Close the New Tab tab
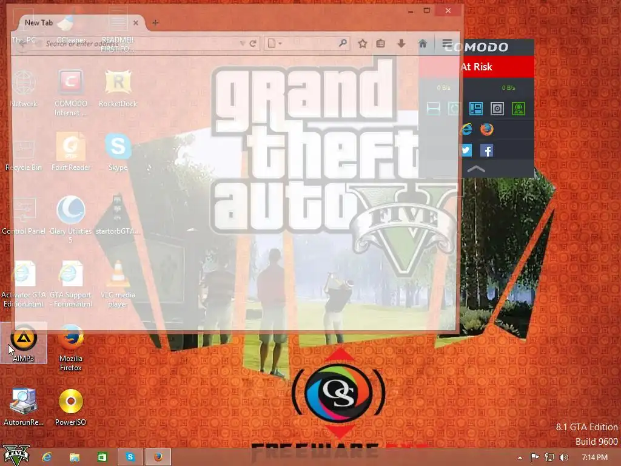 point(136,22)
